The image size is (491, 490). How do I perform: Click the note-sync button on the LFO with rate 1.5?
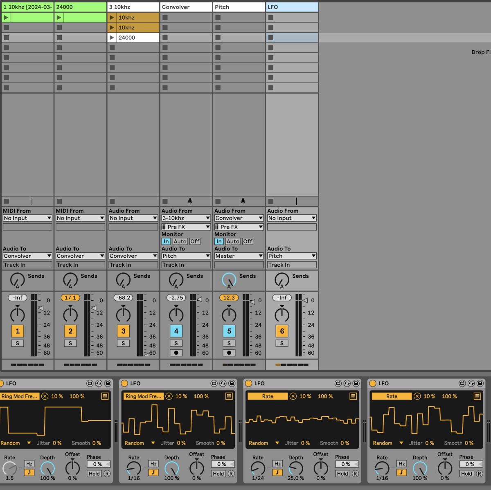(x=29, y=472)
